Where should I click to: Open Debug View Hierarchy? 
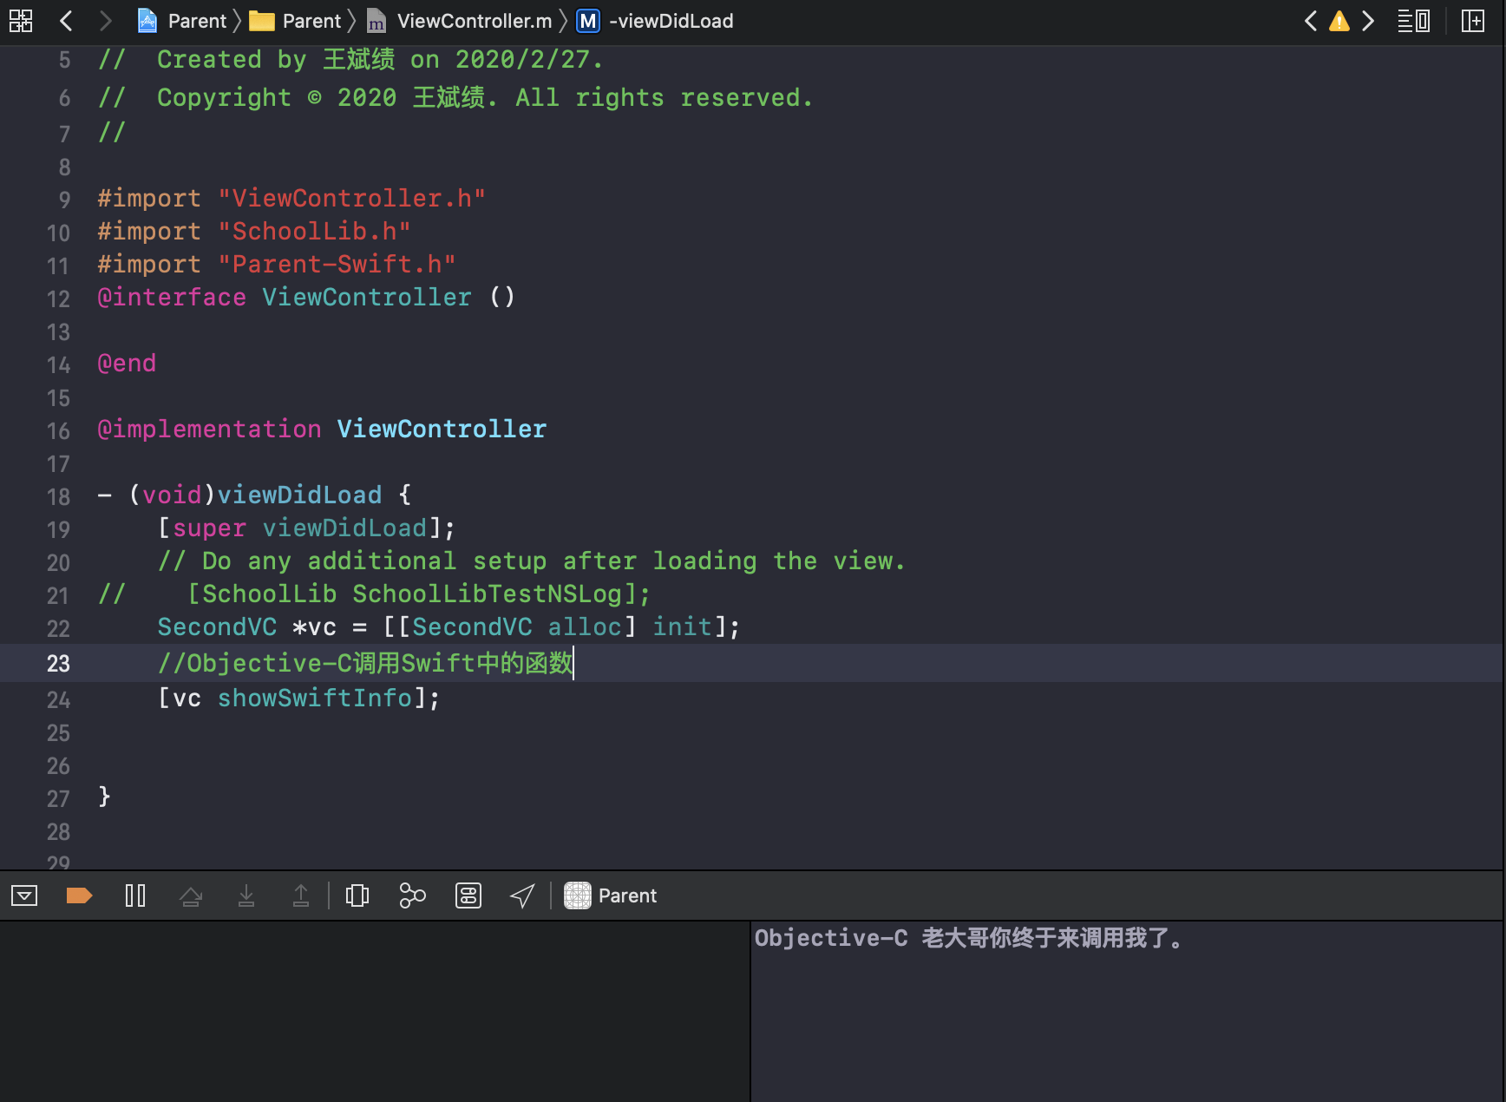tap(357, 895)
